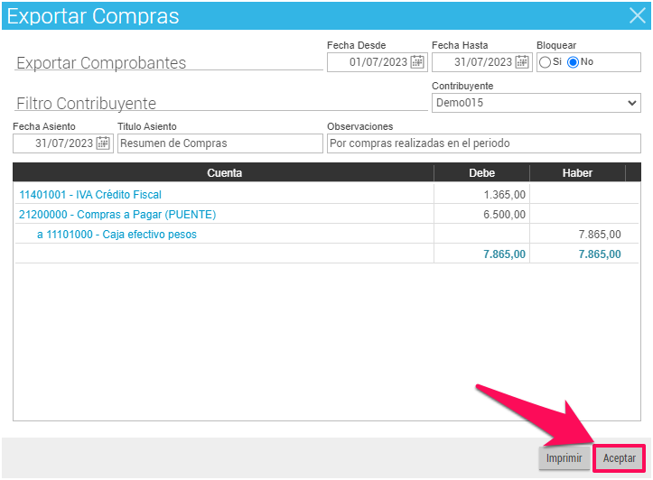Click the Imprimir button
Viewport: 653px width, 480px height.
[x=563, y=458]
